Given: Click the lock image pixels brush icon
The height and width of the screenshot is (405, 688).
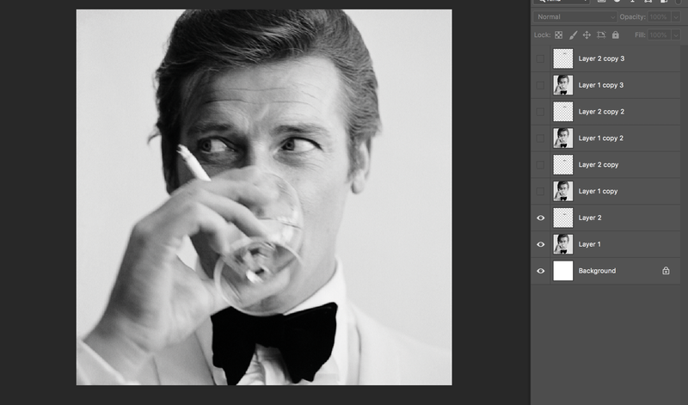Looking at the screenshot, I should click(573, 35).
